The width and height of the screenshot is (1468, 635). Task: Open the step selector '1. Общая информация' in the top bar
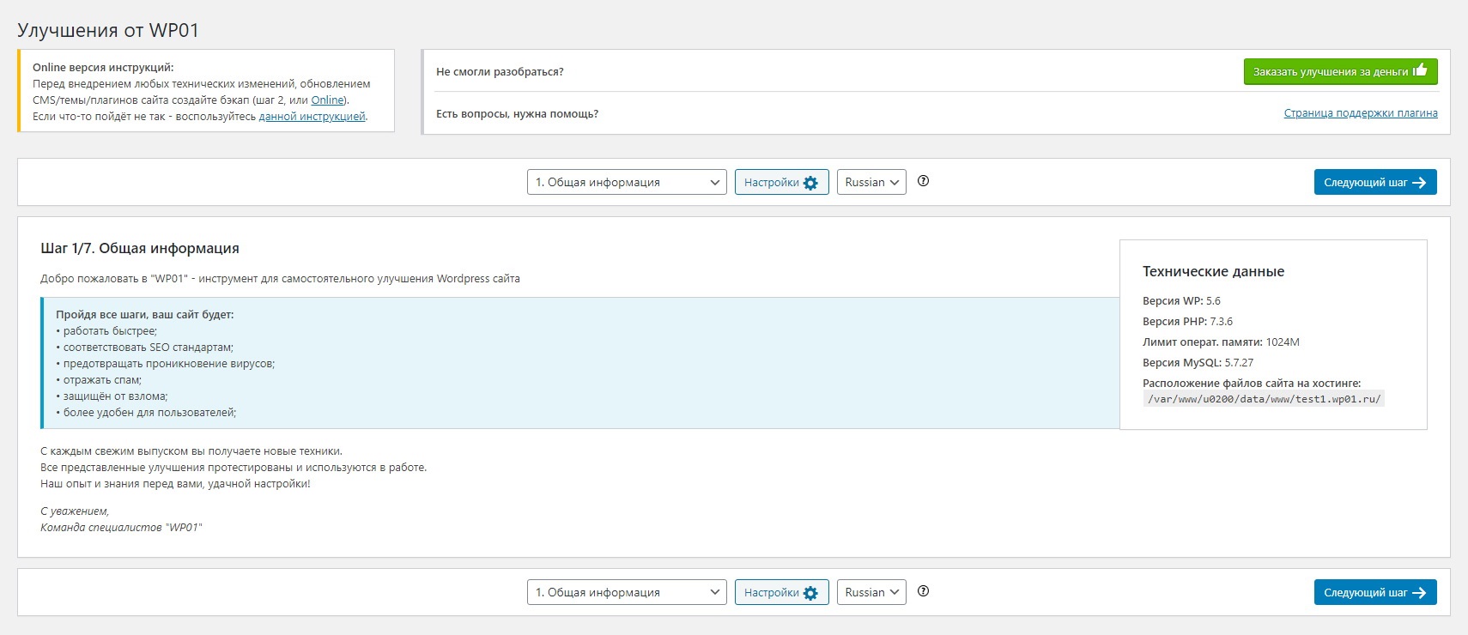(x=627, y=182)
